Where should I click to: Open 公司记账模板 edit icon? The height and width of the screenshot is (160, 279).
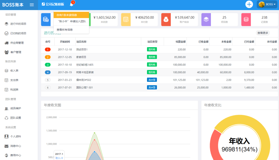click(43, 4)
